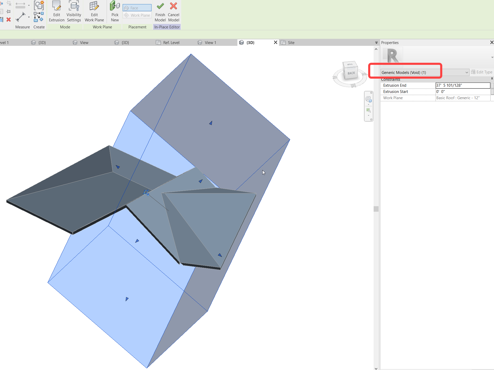The image size is (494, 370).
Task: Edit the Extrusion End value field
Action: [x=463, y=85]
